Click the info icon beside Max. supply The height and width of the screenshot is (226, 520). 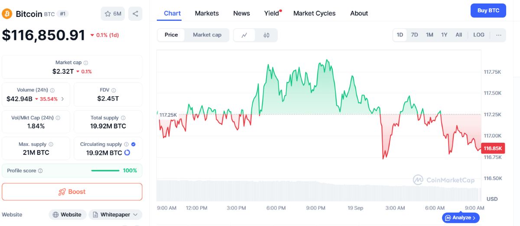51,144
